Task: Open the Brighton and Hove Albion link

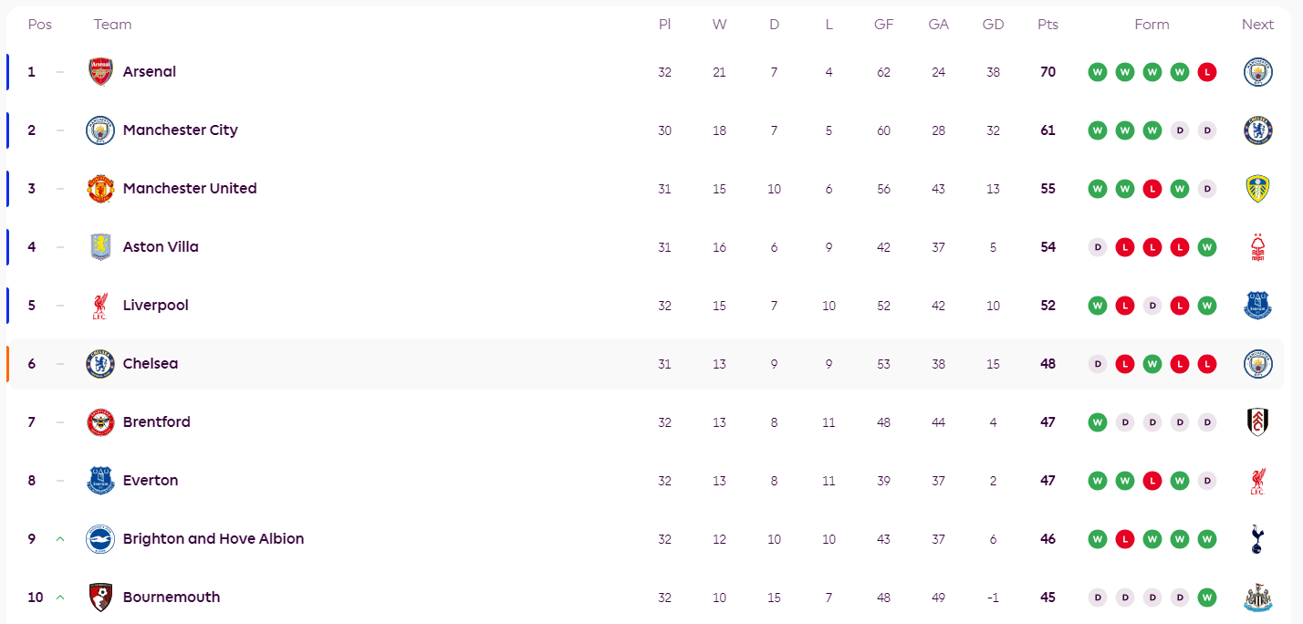Action: [214, 539]
